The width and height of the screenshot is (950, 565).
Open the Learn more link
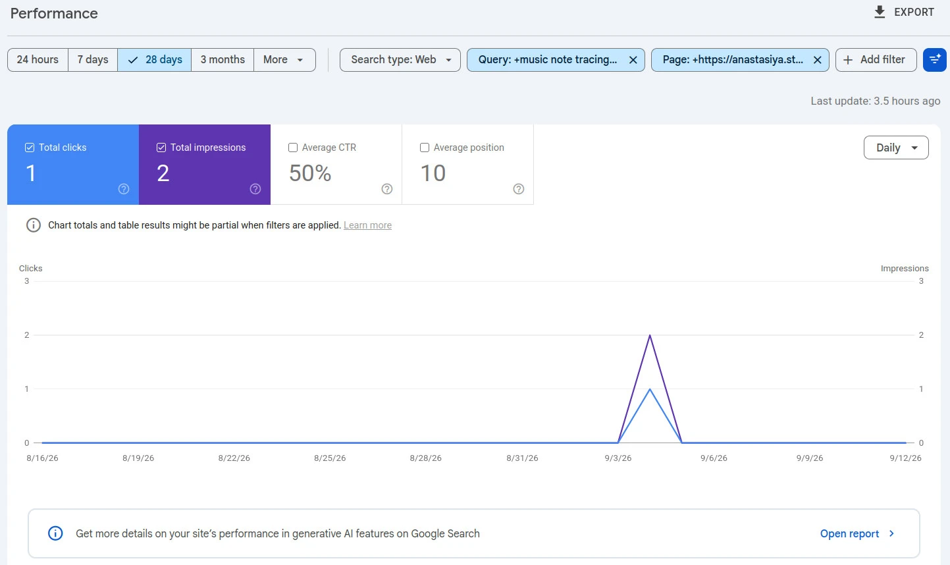pos(367,225)
